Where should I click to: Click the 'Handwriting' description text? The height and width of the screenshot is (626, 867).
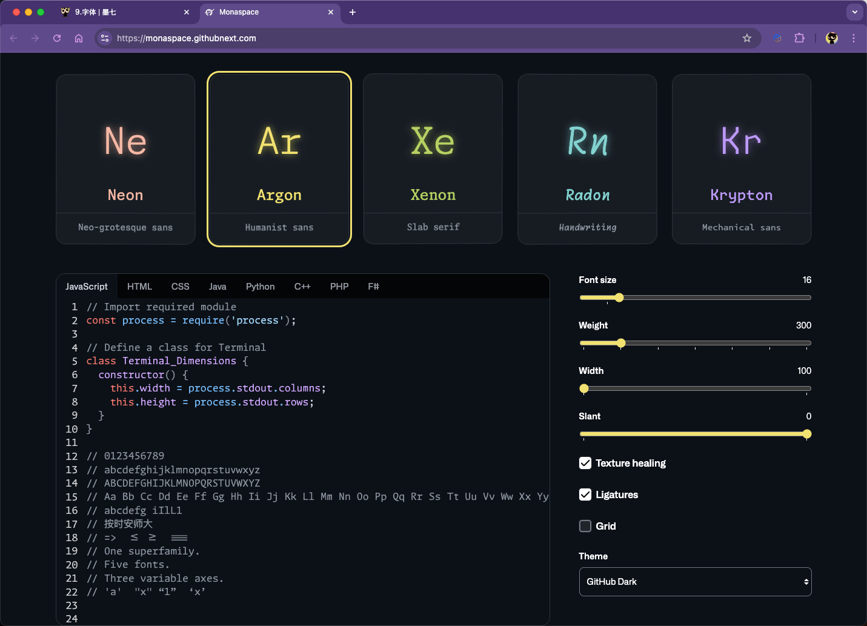pos(587,227)
